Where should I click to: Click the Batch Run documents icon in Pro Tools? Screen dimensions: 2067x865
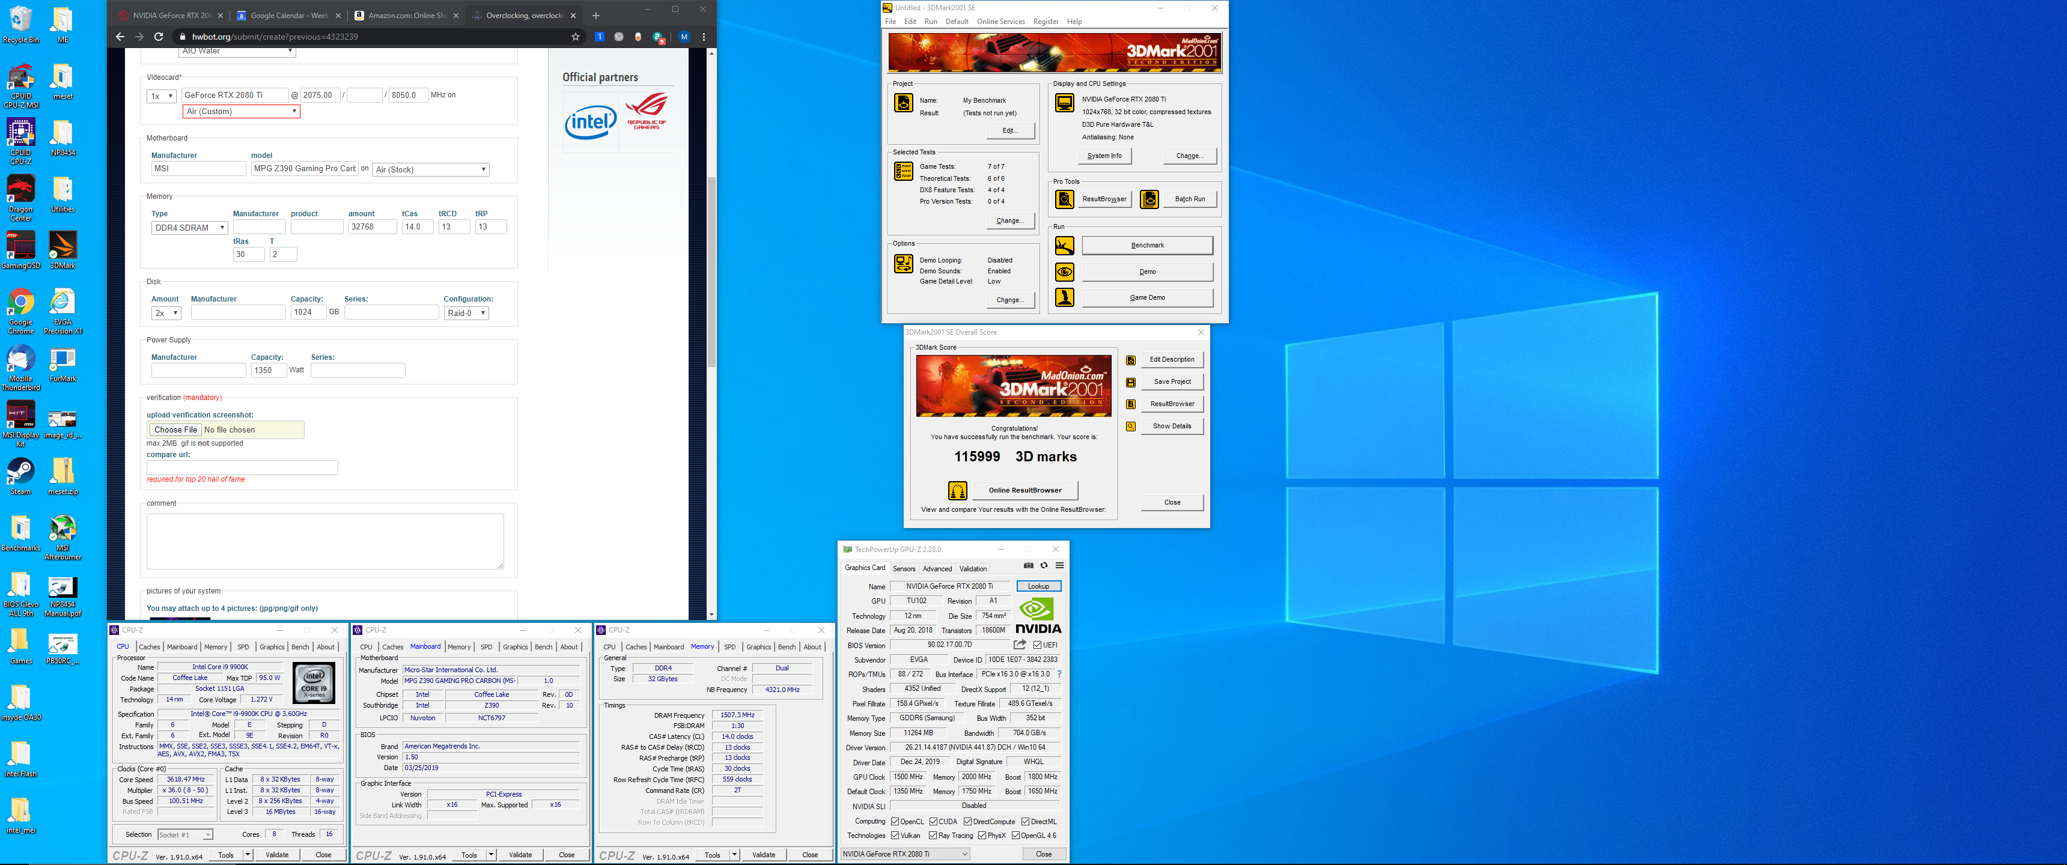tap(1149, 199)
